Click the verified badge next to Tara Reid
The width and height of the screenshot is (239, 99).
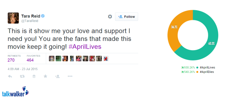(43, 16)
